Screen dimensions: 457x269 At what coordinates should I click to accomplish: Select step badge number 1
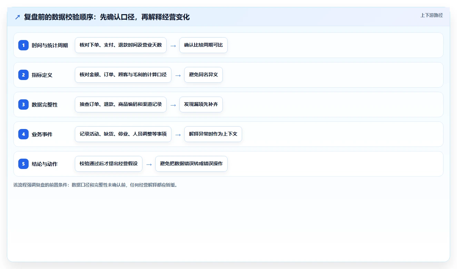point(23,45)
